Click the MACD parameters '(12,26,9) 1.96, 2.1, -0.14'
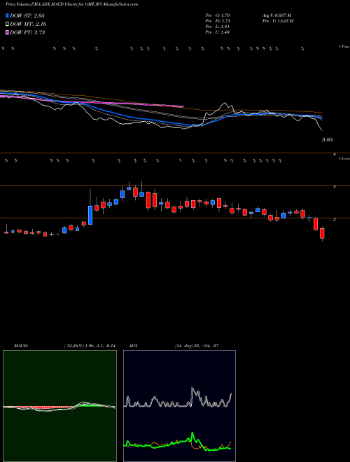This screenshot has width=350, height=462. point(90,346)
